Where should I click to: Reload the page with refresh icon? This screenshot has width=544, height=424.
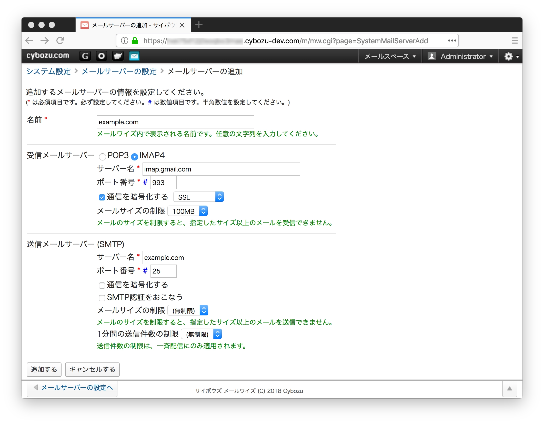60,41
